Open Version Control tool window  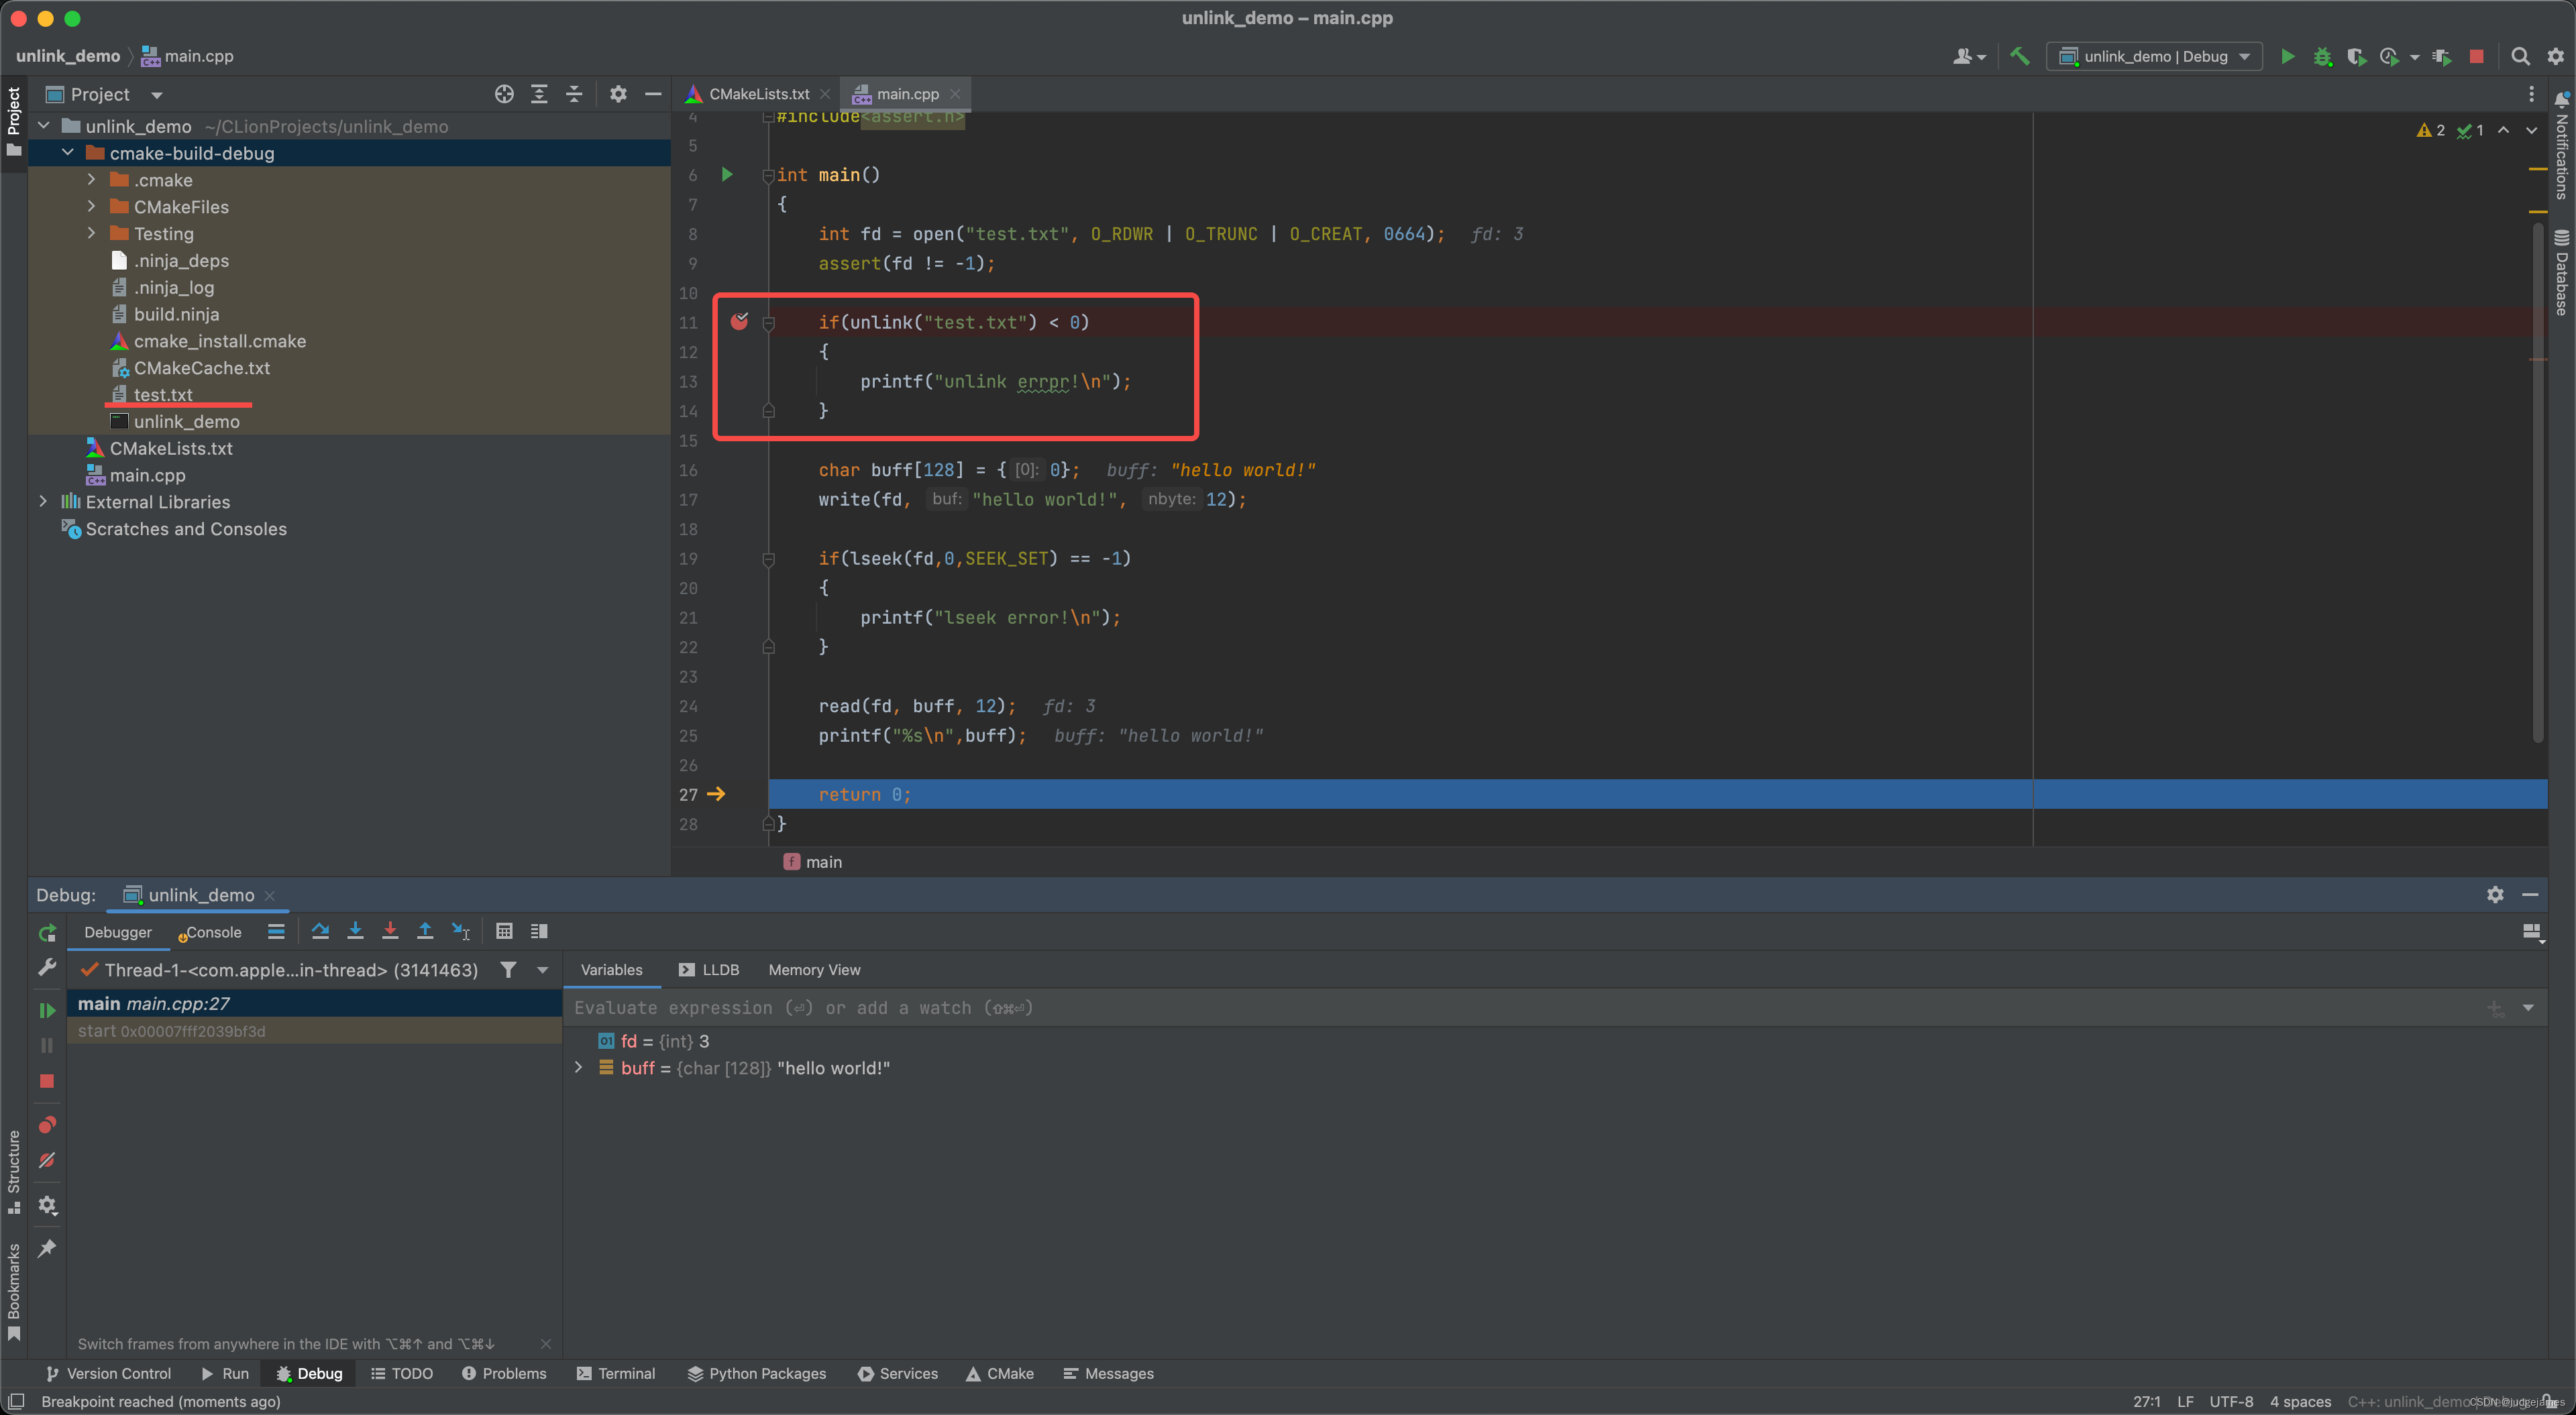pos(108,1373)
